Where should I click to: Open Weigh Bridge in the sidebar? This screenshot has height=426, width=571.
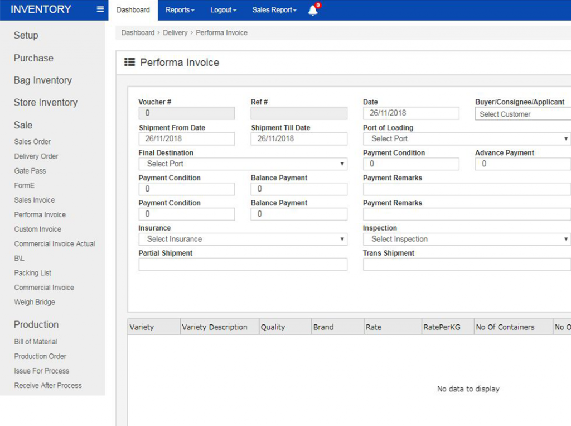point(35,302)
